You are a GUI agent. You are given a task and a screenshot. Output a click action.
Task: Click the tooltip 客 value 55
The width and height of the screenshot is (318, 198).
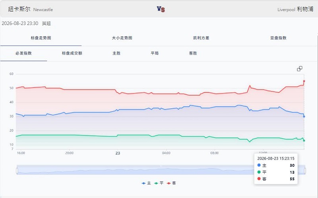[x=292, y=179]
